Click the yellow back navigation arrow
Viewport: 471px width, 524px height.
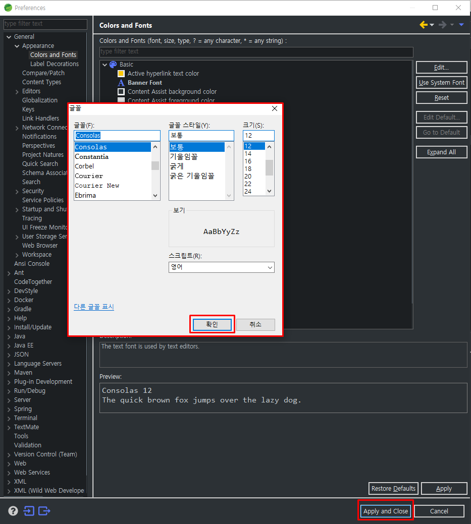(x=424, y=25)
